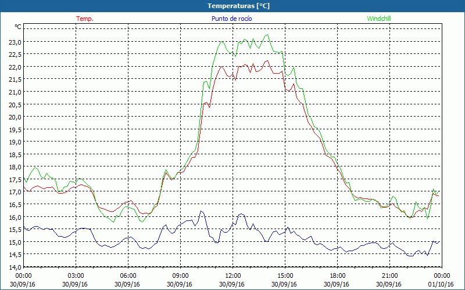The height and width of the screenshot is (290, 465).
Task: Click the 22,0 value on the y-axis
Action: pos(15,67)
